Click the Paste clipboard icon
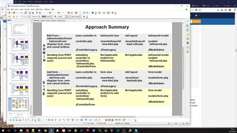 pos(50,13)
